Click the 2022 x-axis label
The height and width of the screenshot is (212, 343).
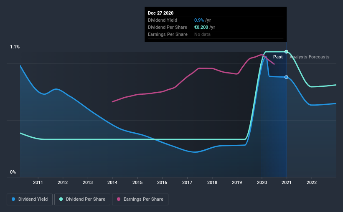click(312, 182)
